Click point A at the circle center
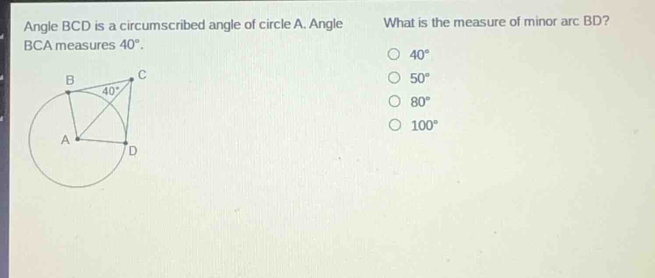This screenshot has width=655, height=278. (78, 139)
